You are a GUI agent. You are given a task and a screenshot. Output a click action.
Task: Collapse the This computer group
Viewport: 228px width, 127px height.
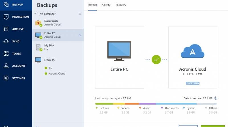35,14
